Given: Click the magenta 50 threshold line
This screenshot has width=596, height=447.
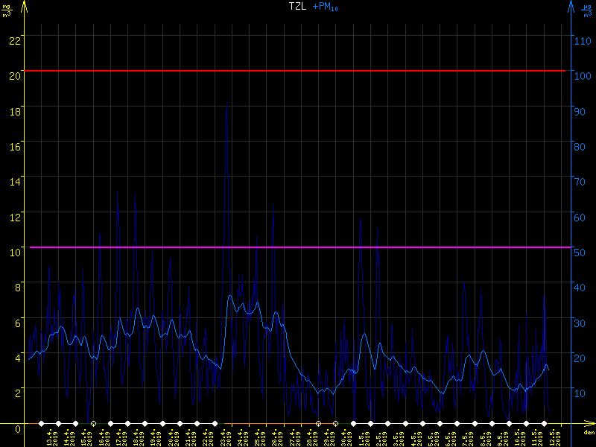Looking at the screenshot, I should tap(298, 247).
